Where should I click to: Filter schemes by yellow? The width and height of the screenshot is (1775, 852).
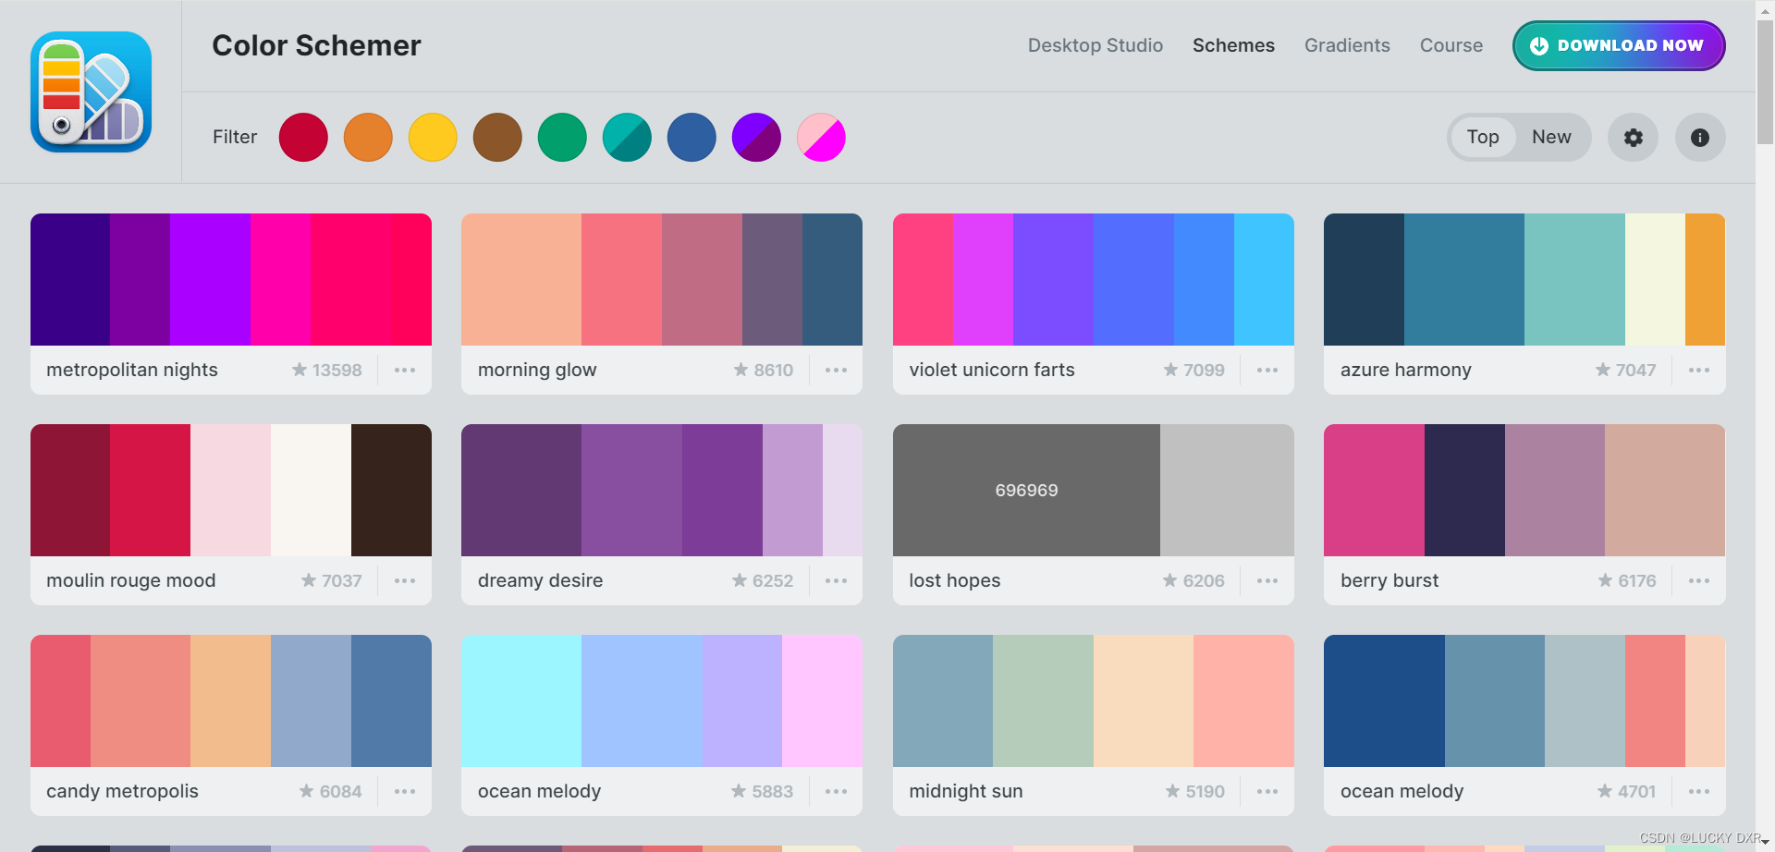(433, 138)
